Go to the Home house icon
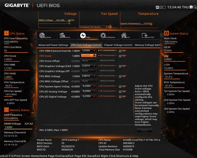This screenshot has width=197, height=158. click(124, 35)
